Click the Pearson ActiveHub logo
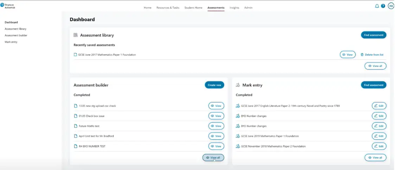 point(8,6)
